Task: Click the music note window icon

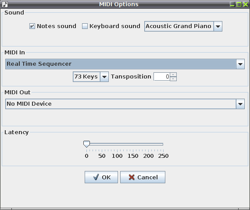Action: point(5,4)
